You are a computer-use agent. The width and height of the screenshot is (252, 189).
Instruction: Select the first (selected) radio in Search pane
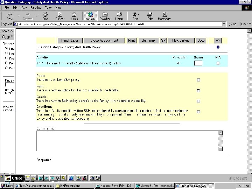pos(6,48)
